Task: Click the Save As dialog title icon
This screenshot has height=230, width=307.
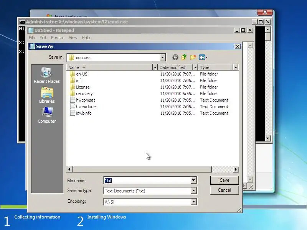Action: [x=32, y=46]
